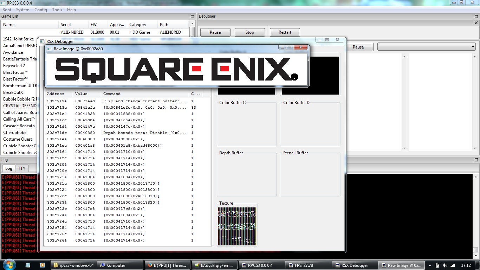Open the Boot menu
The height and width of the screenshot is (270, 480).
click(x=7, y=10)
